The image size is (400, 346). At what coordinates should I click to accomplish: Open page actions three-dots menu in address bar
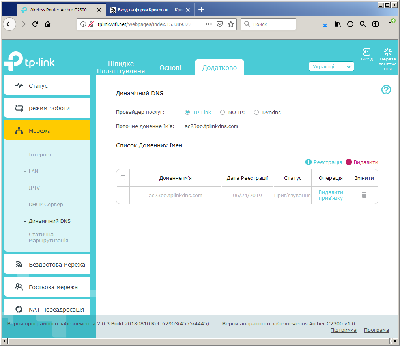click(x=209, y=24)
